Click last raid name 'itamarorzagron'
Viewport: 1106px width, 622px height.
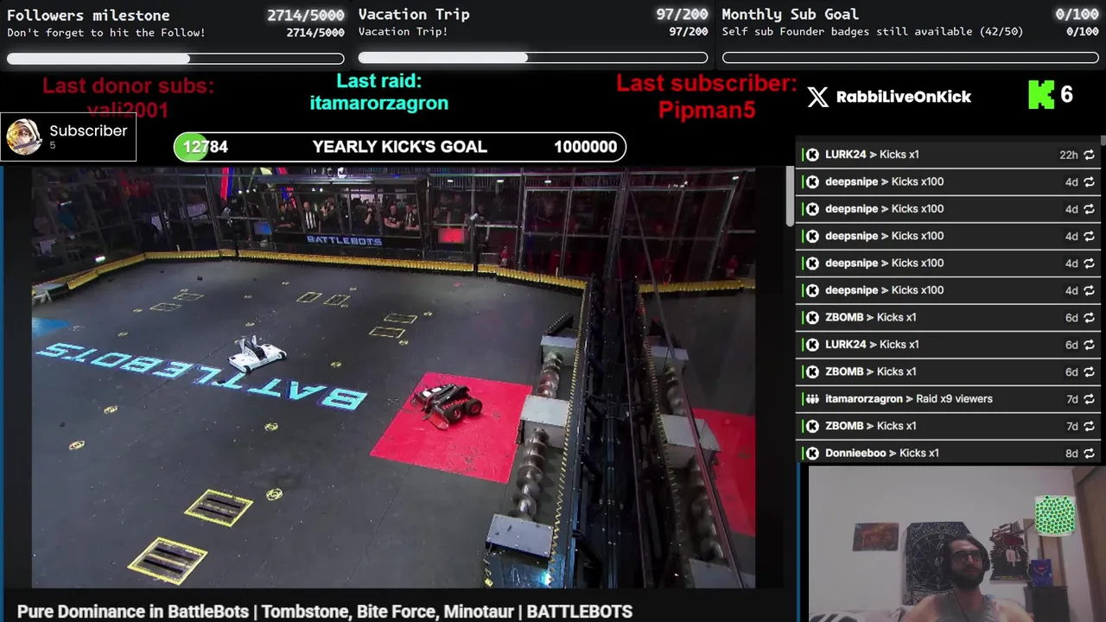tap(379, 104)
